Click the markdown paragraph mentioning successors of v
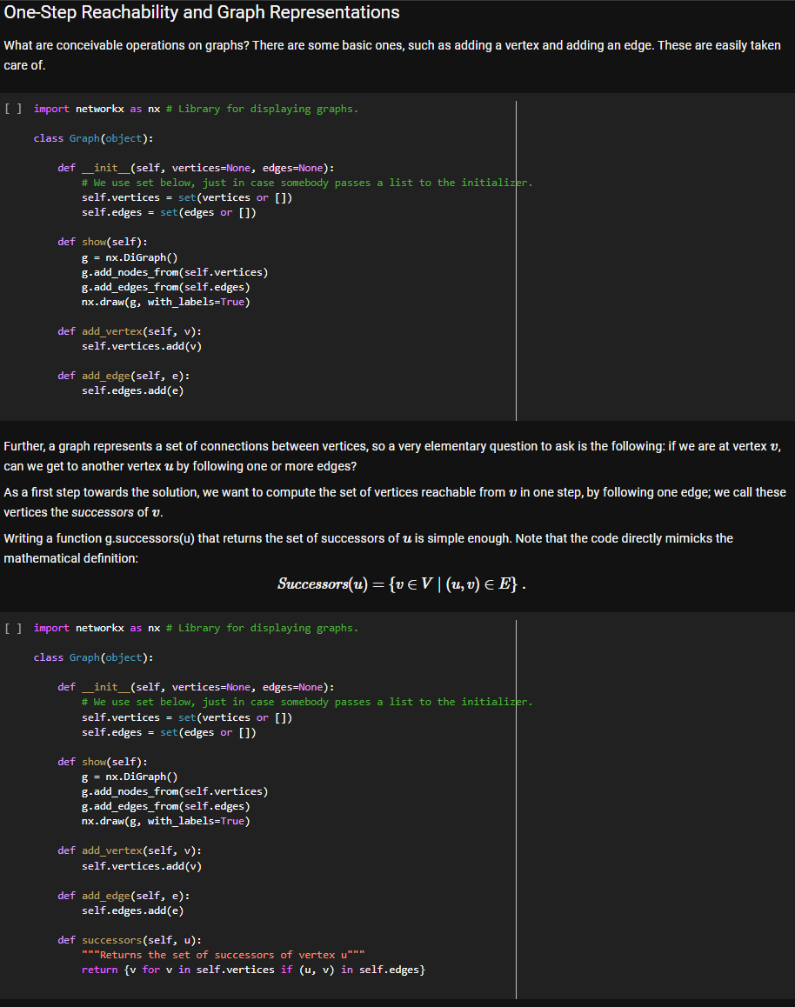 coord(391,502)
